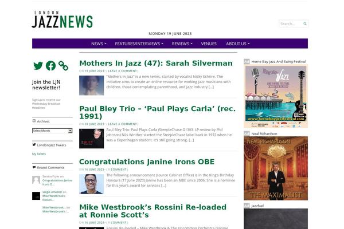The height and width of the screenshot is (229, 344).
Task: Open Congratulations Janine Irons OBE article
Action: coord(147,161)
